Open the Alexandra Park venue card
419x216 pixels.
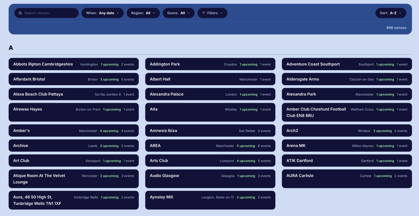click(347, 94)
